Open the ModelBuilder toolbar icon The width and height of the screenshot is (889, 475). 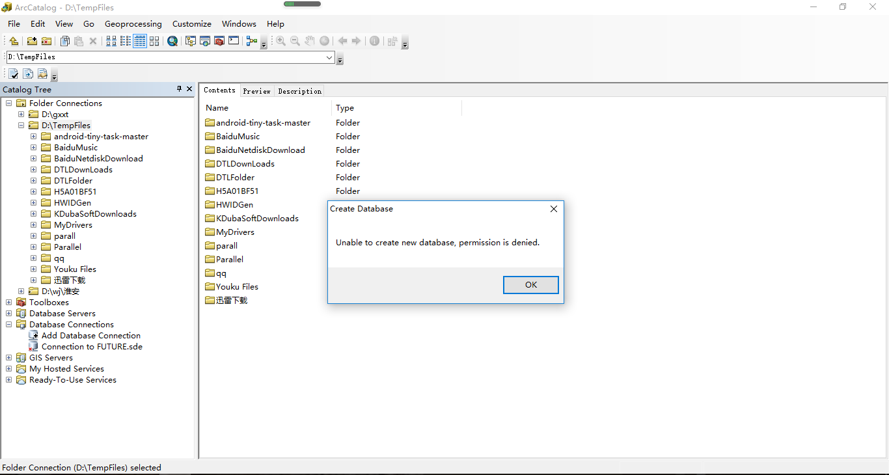pyautogui.click(x=252, y=40)
